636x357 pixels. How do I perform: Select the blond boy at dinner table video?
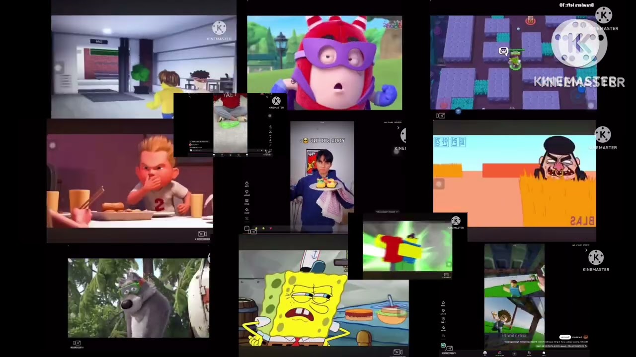[x=130, y=181]
